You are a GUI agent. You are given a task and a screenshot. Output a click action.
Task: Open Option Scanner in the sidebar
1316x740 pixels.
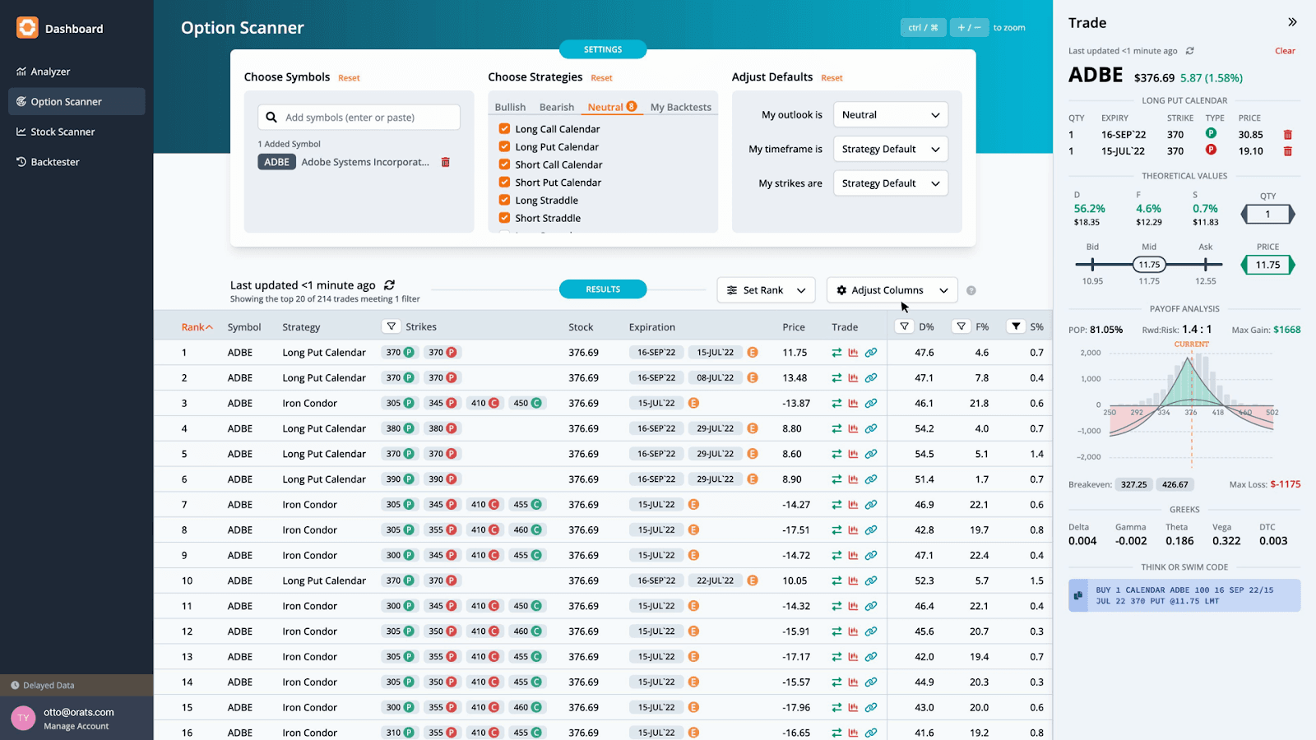[76, 102]
